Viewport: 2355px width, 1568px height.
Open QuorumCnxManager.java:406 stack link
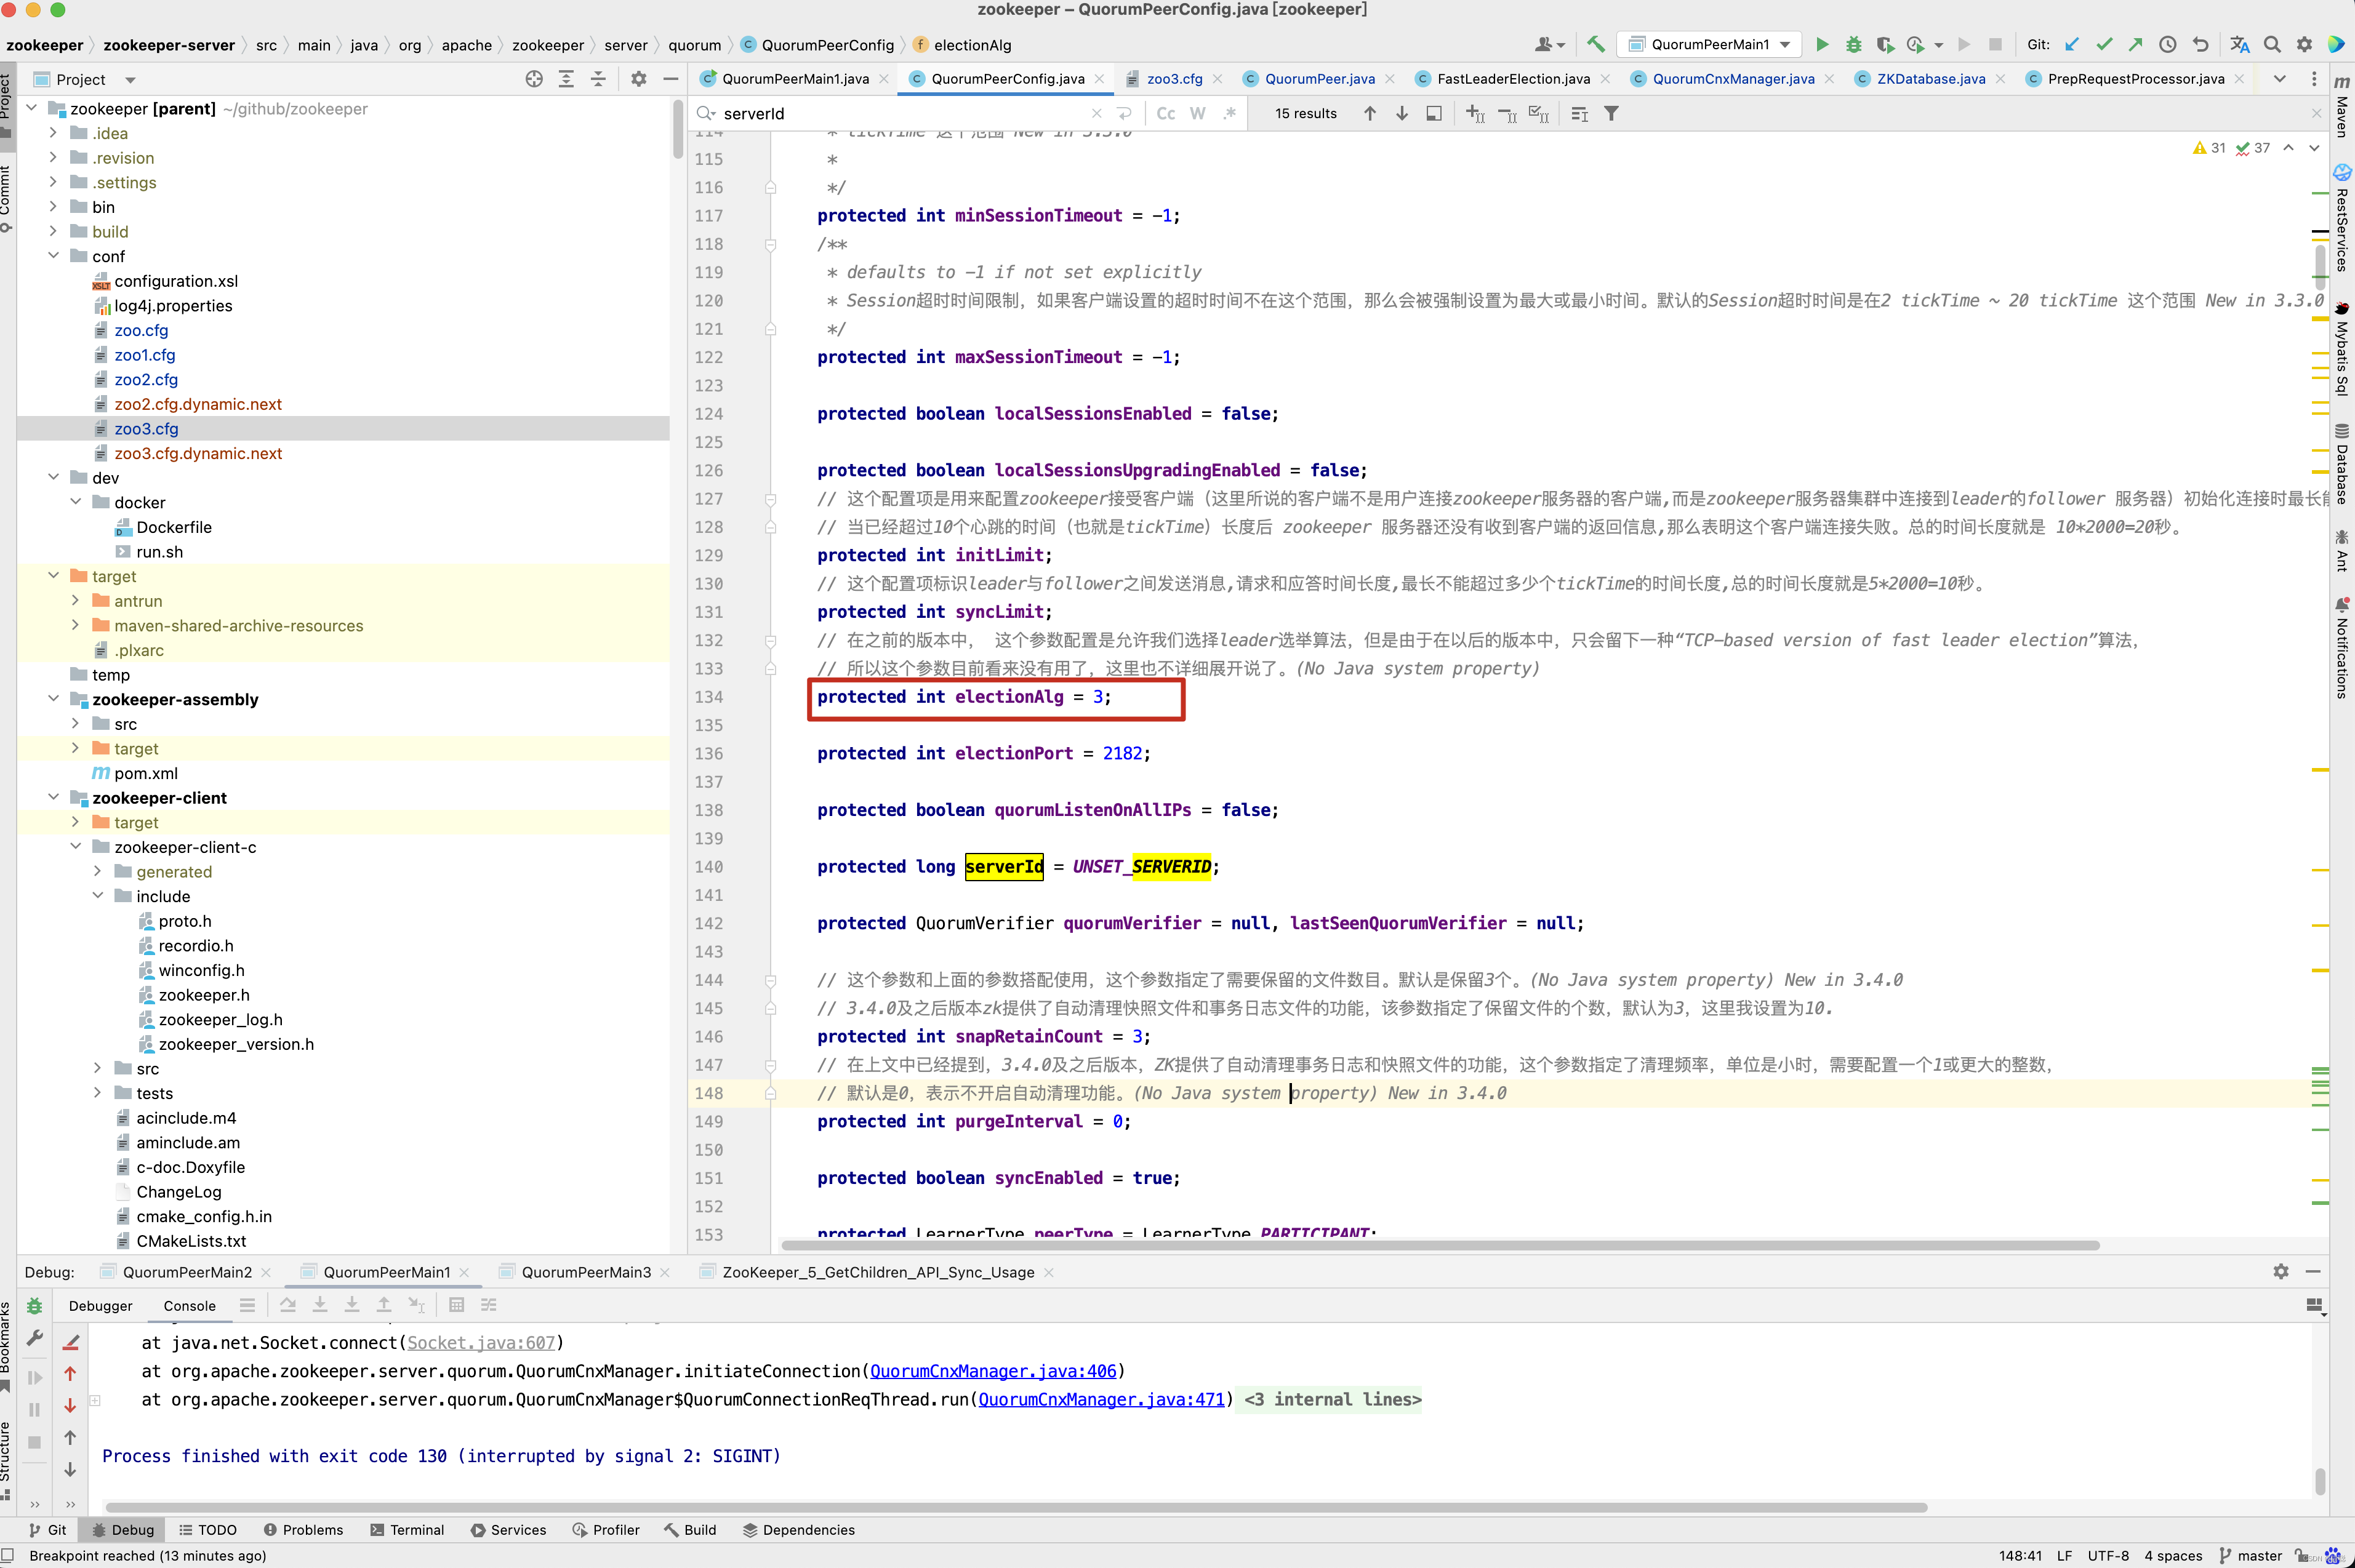click(x=992, y=1371)
